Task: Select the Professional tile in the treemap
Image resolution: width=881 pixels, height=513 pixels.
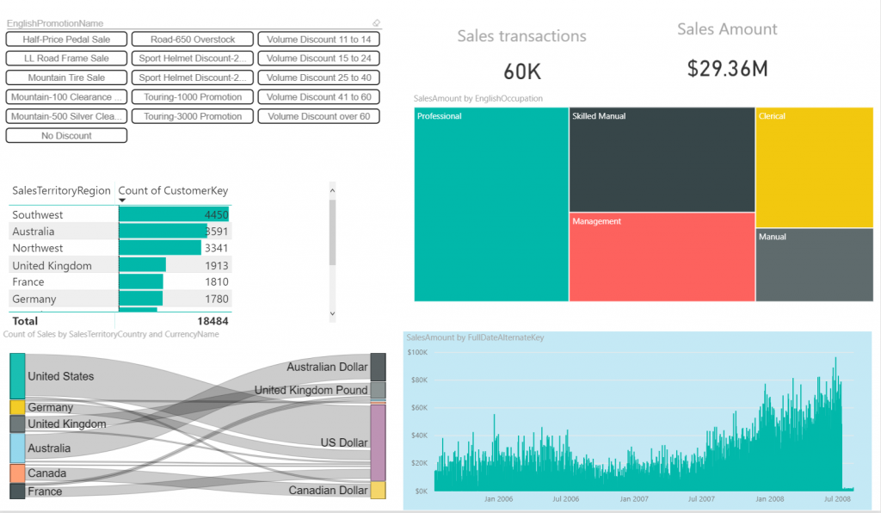Action: click(490, 207)
